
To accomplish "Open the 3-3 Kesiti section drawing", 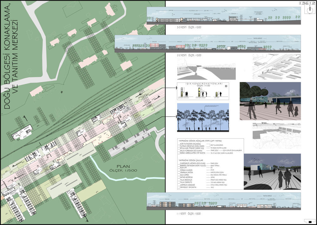I will (x=223, y=15).
